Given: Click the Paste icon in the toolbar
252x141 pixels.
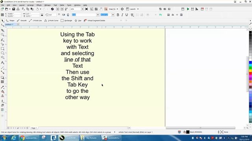Looking at the screenshot, I should (32, 9).
